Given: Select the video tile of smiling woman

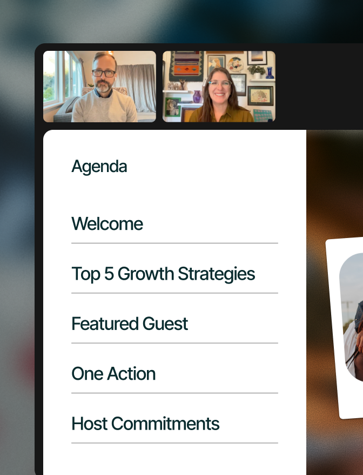Looking at the screenshot, I should pos(219,87).
